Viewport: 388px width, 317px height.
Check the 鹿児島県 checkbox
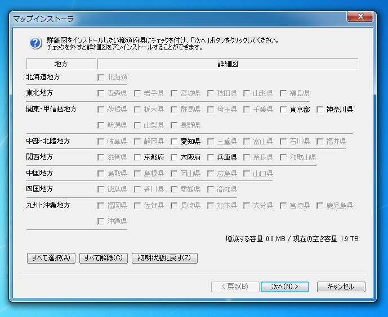[320, 206]
